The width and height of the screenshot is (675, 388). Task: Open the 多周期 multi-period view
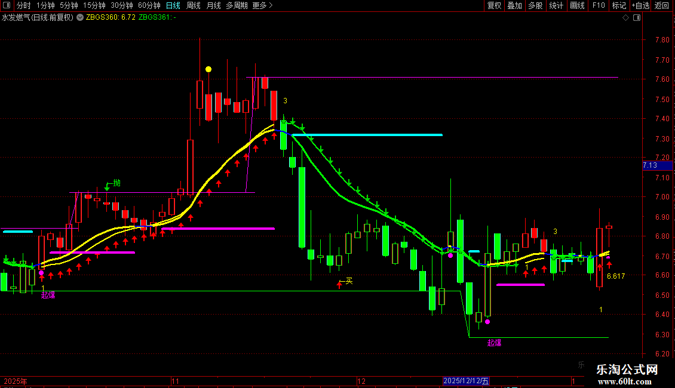click(237, 5)
